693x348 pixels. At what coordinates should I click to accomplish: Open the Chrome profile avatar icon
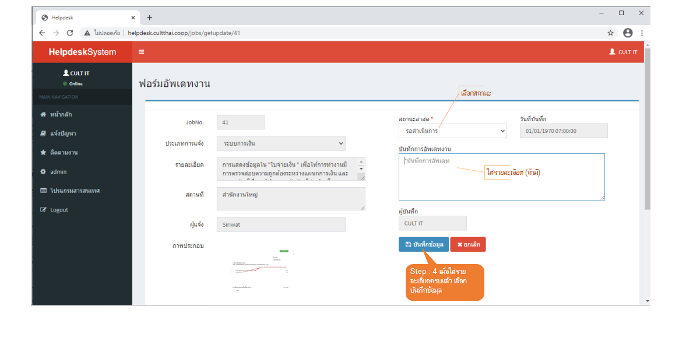pos(627,33)
